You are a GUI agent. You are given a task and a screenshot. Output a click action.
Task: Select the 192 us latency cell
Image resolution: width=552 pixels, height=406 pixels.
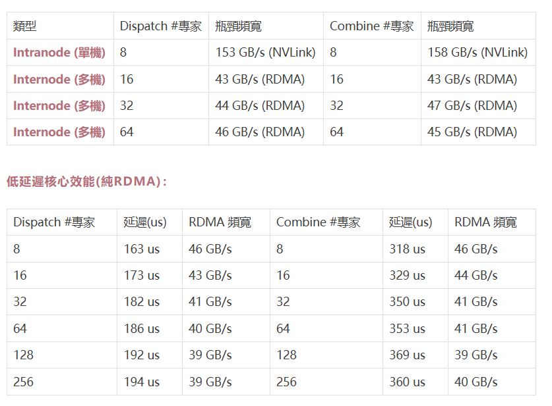click(142, 355)
